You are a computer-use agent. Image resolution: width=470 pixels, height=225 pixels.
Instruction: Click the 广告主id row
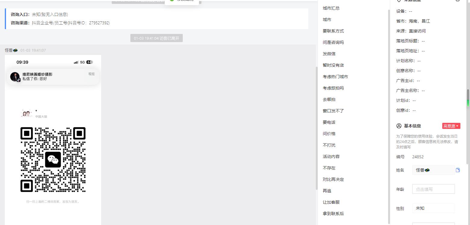408,81
